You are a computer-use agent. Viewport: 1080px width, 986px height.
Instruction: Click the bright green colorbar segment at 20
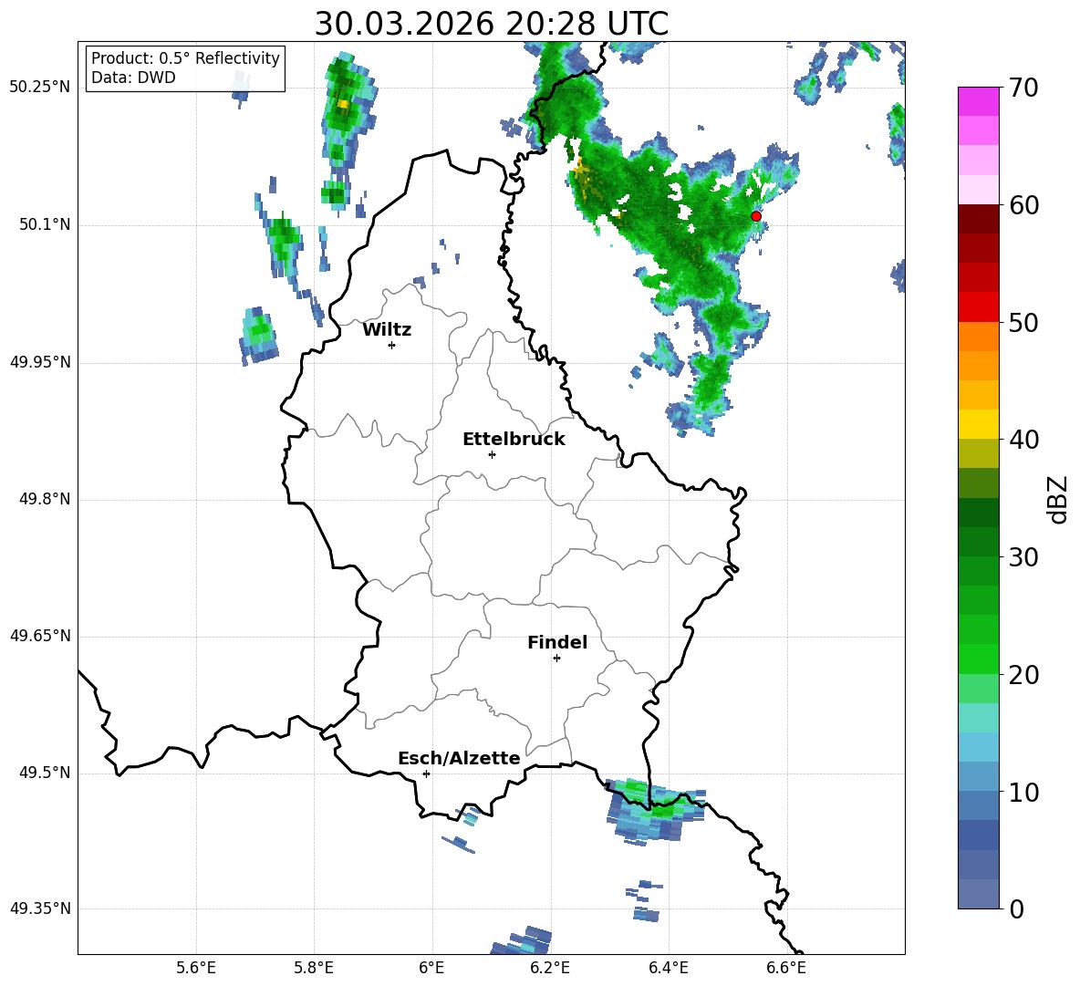978,659
